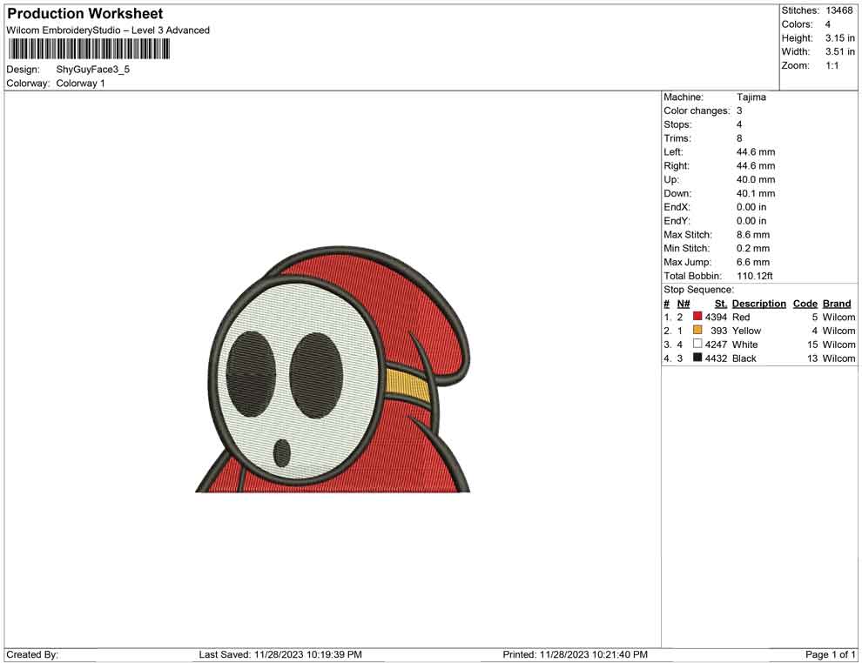Select the Colorway 1 label
The width and height of the screenshot is (862, 663).
tap(80, 84)
